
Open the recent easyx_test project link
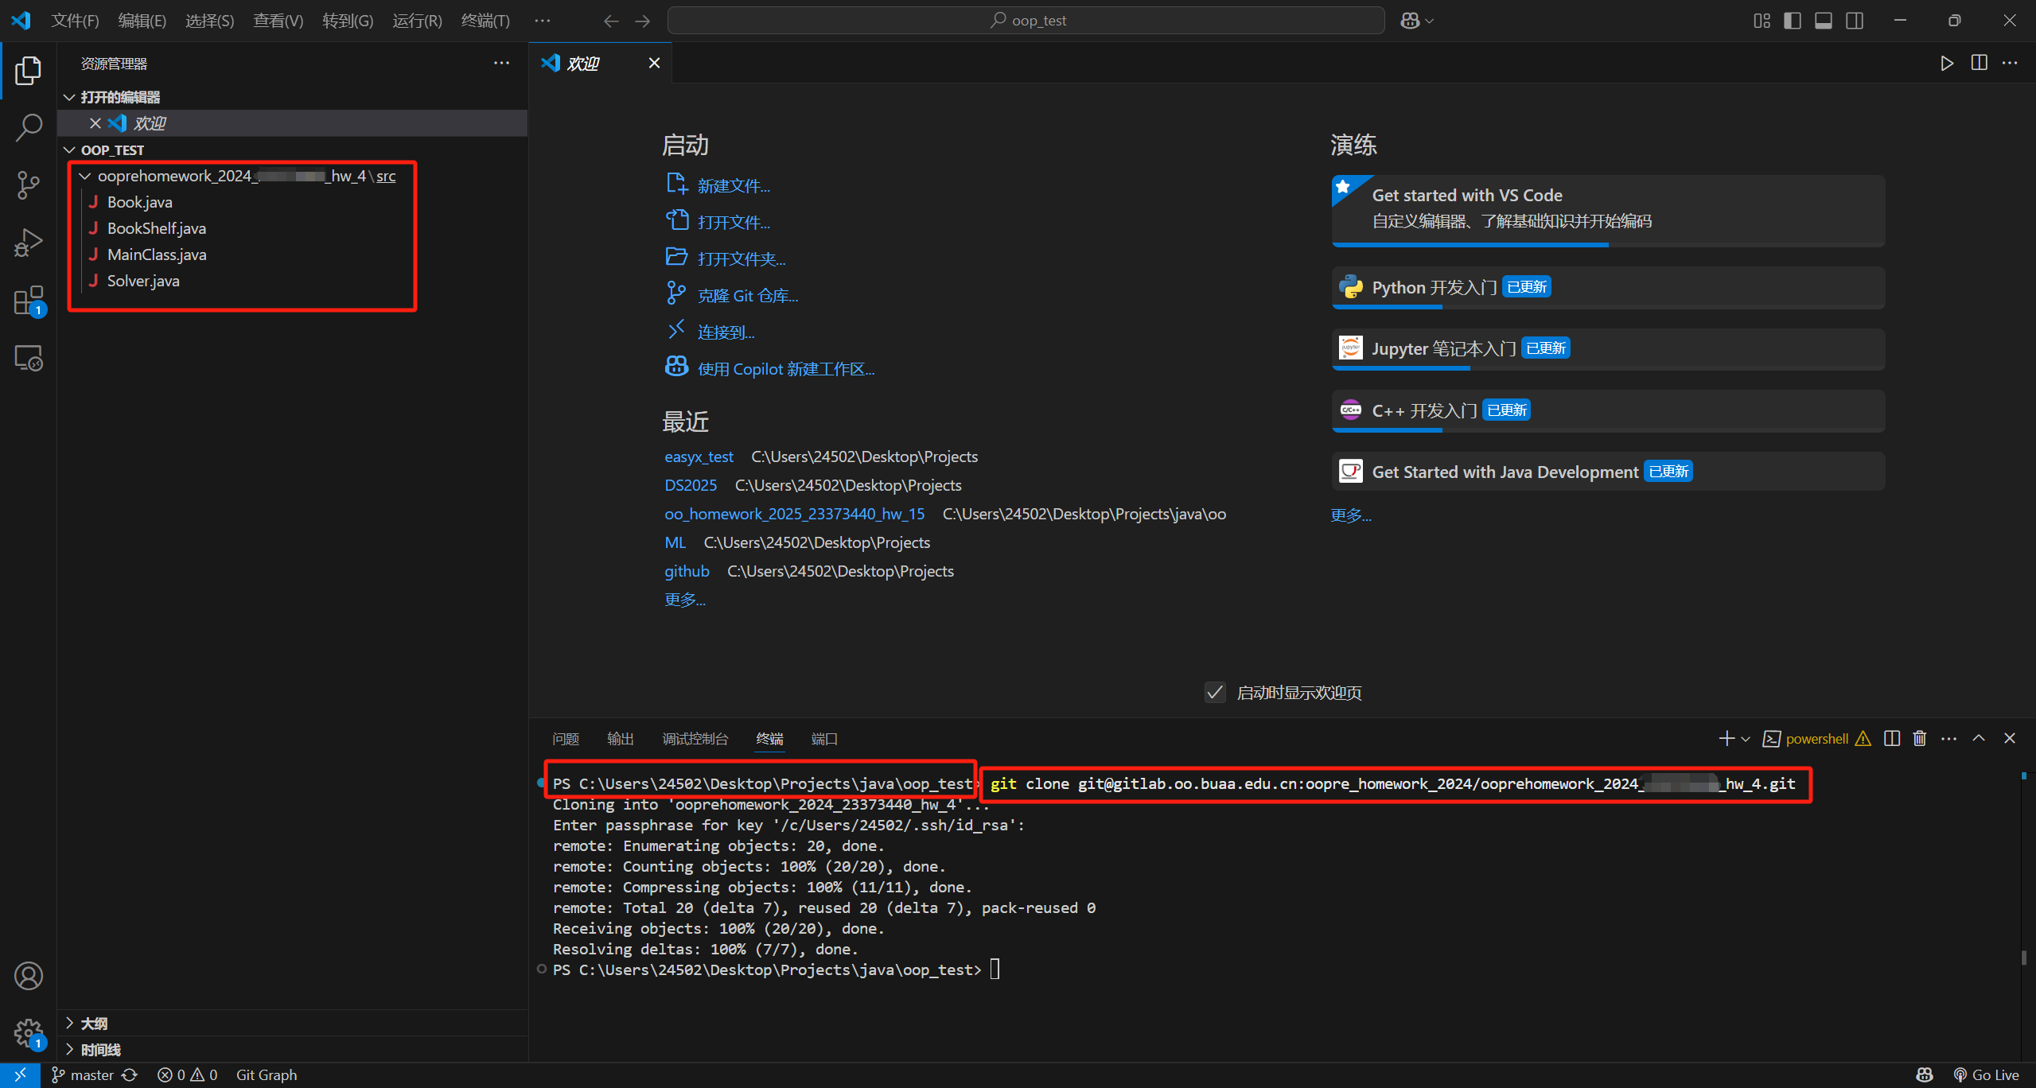[699, 457]
